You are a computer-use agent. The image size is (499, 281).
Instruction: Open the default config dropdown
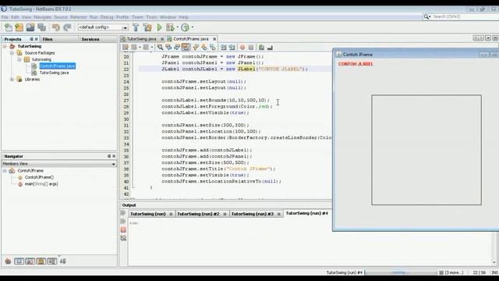125,28
